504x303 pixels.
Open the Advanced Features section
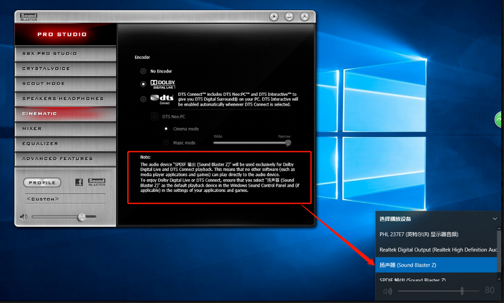click(65, 159)
